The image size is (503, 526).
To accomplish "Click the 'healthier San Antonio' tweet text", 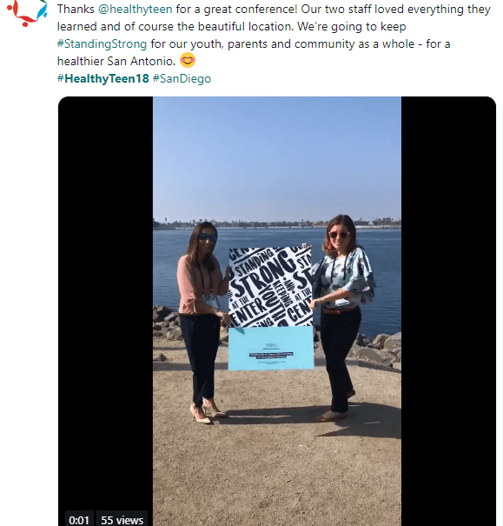I will click(x=116, y=61).
